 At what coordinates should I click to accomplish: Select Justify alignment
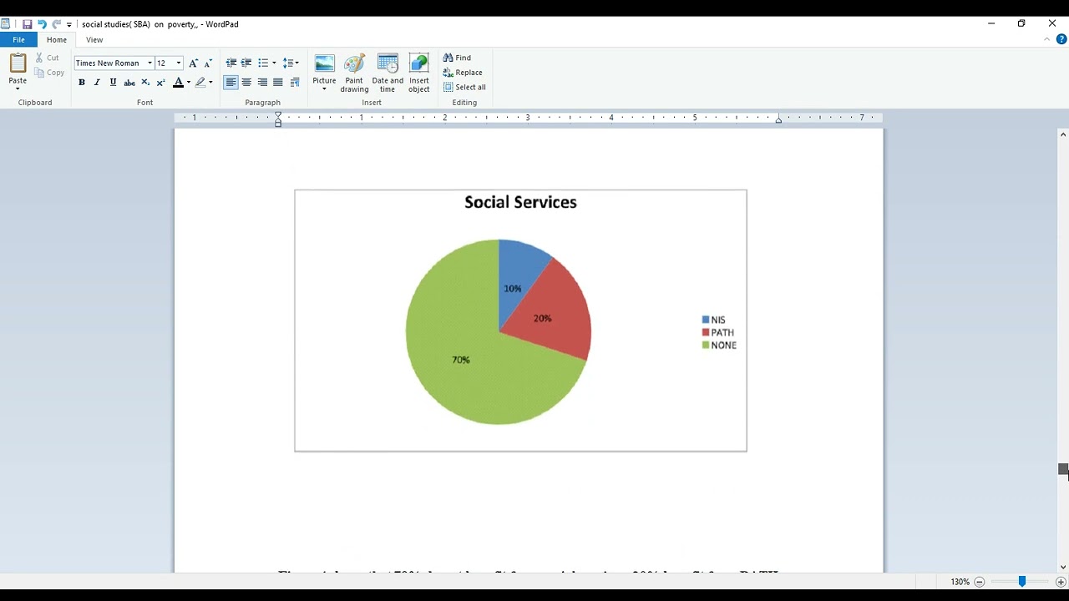point(278,83)
